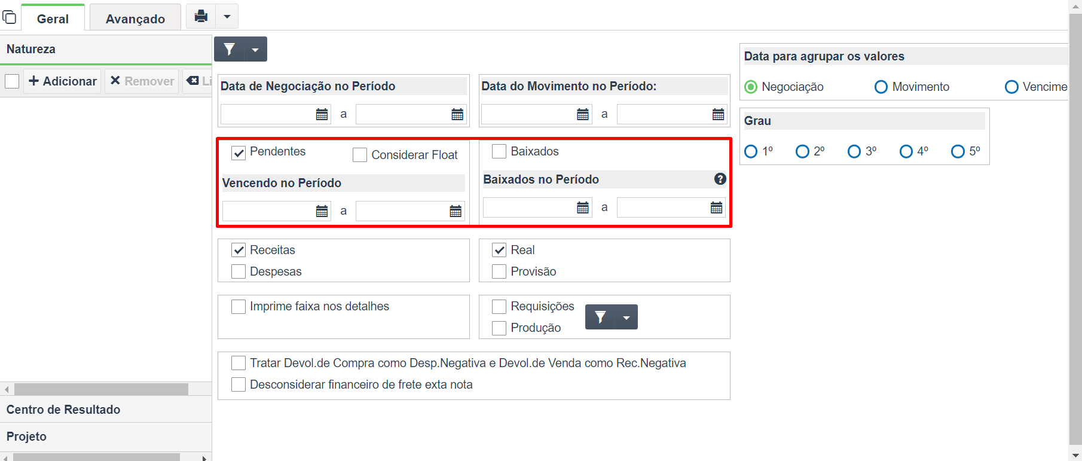The width and height of the screenshot is (1082, 461).
Task: Expand the top filter dropdown arrow
Action: tap(256, 49)
